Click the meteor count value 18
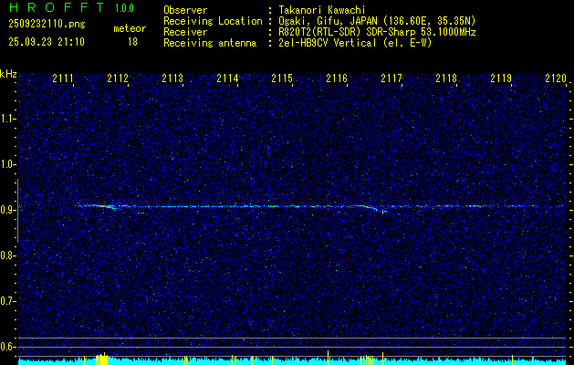Viewport: 574px width, 365px height. pyautogui.click(x=132, y=42)
